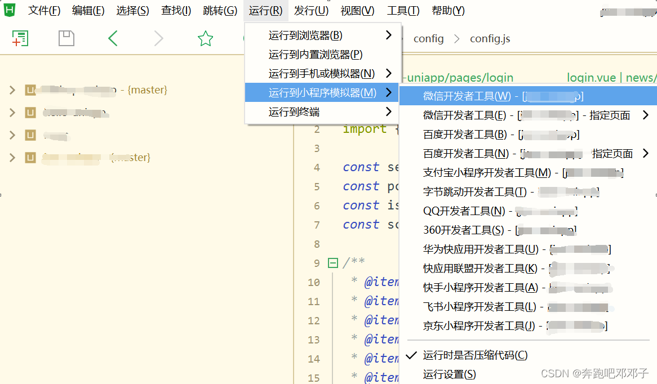Viewport: 657px width, 384px height.
Task: Click line number 7 in the gutter
Action: click(x=317, y=225)
